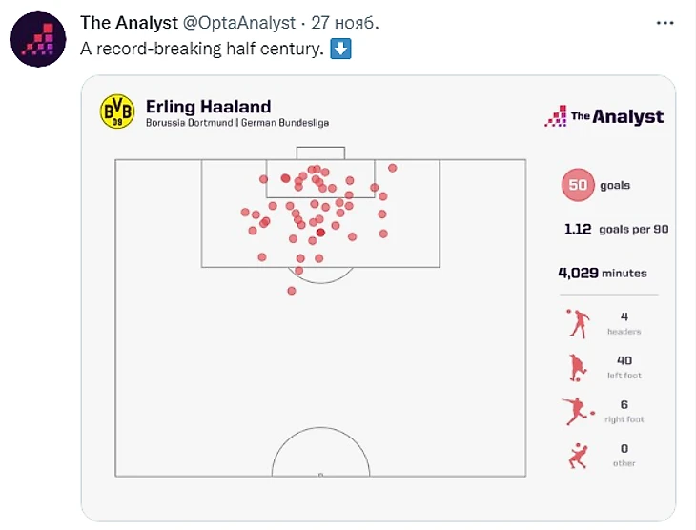This screenshot has width=696, height=530.
Task: Click the Borussia Dortmund BVB logo
Action: pyautogui.click(x=117, y=112)
